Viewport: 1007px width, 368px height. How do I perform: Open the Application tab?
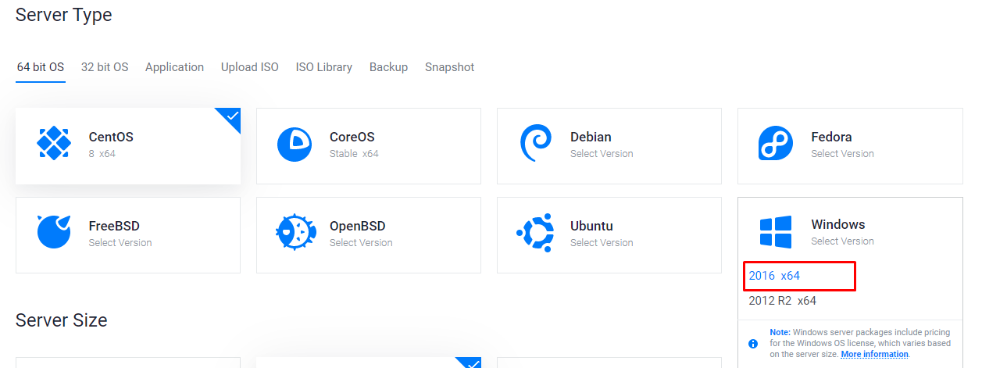tap(174, 67)
